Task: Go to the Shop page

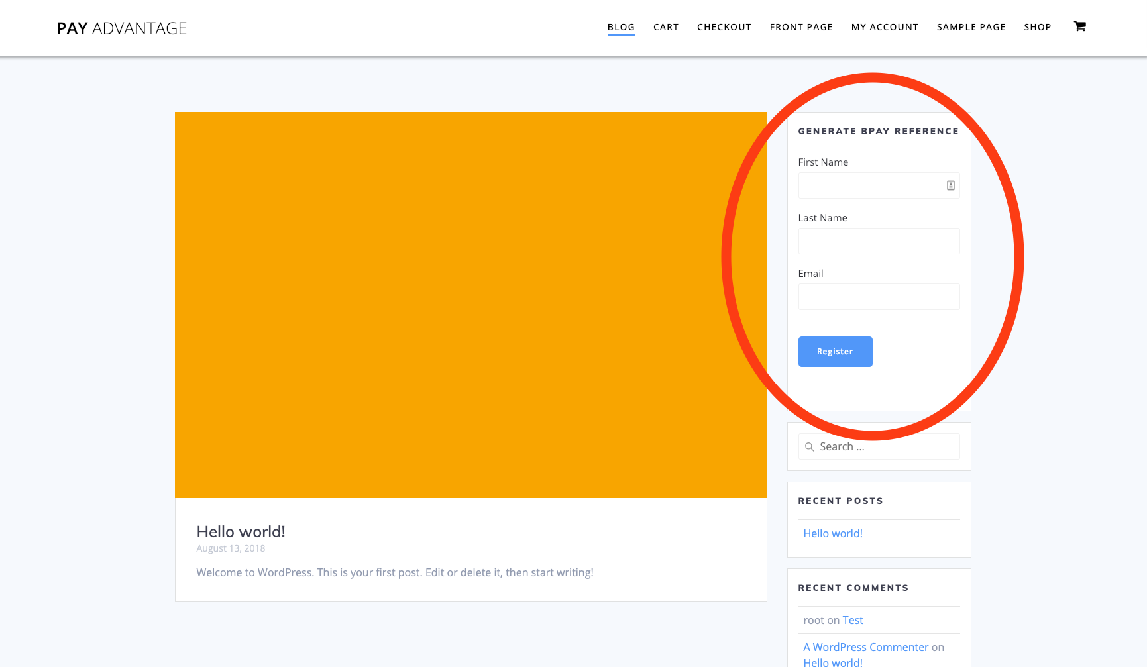Action: [x=1037, y=27]
